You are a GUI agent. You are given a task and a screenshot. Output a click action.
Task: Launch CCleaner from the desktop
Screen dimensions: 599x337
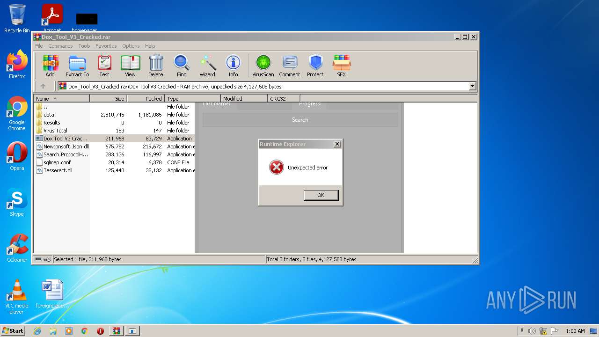click(17, 248)
